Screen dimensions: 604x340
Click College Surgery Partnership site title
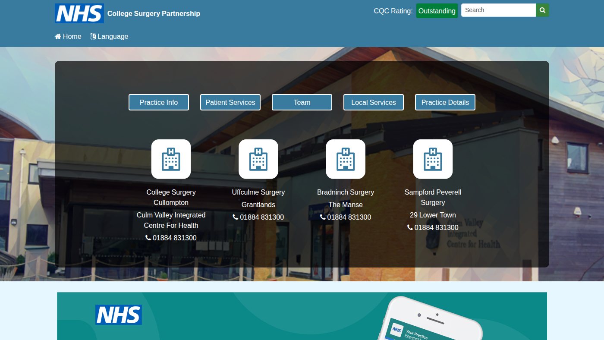point(154,13)
